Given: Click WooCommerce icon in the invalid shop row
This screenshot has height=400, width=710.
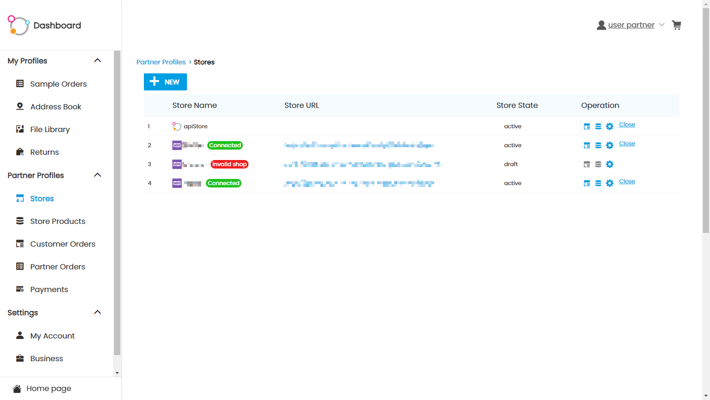Looking at the screenshot, I should pyautogui.click(x=177, y=164).
